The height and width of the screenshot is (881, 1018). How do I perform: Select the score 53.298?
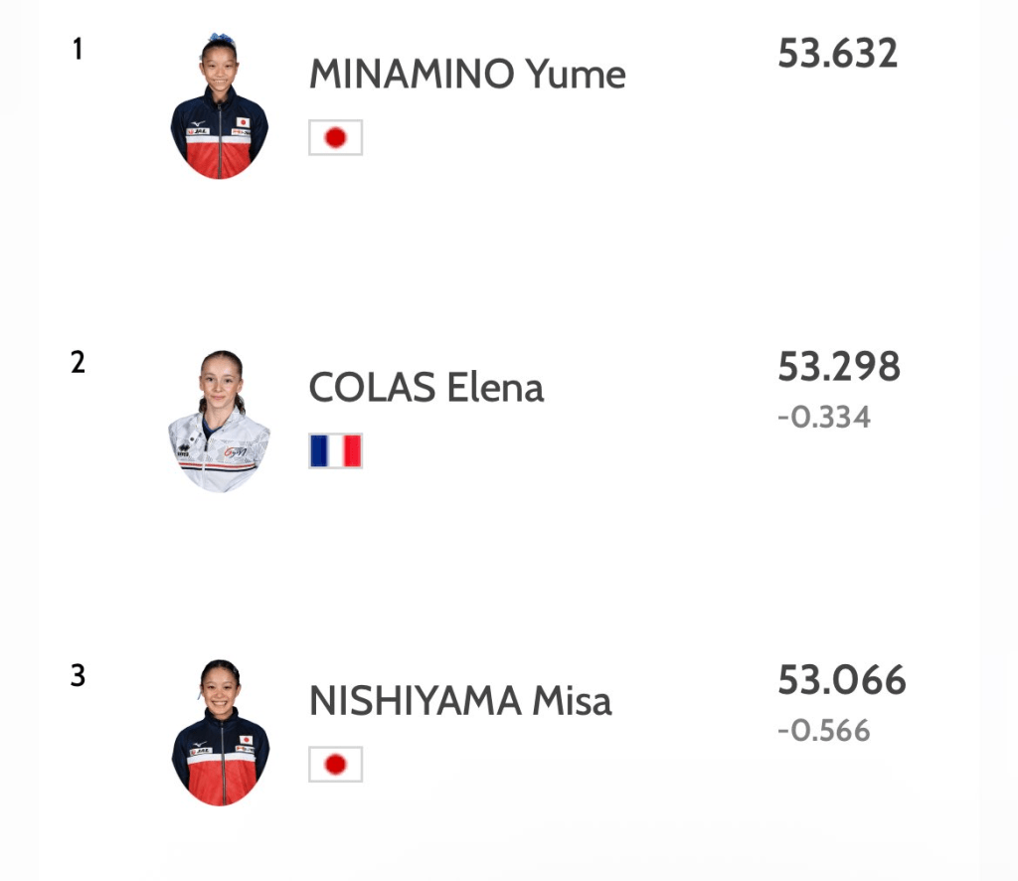838,367
